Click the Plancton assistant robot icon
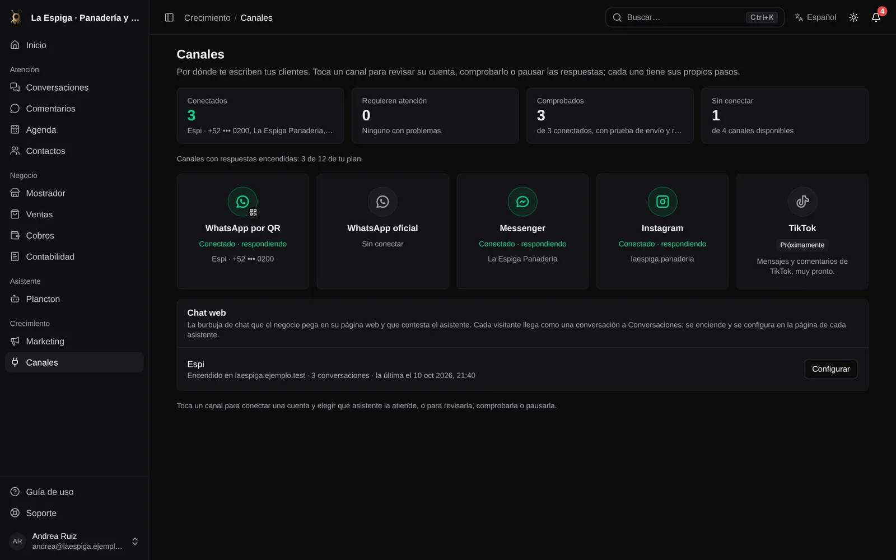The image size is (896, 560). tap(15, 299)
